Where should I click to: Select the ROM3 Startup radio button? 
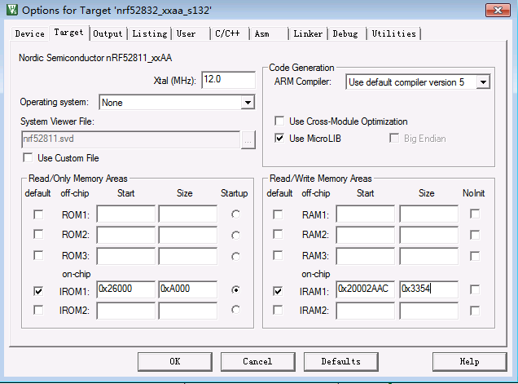[235, 257]
